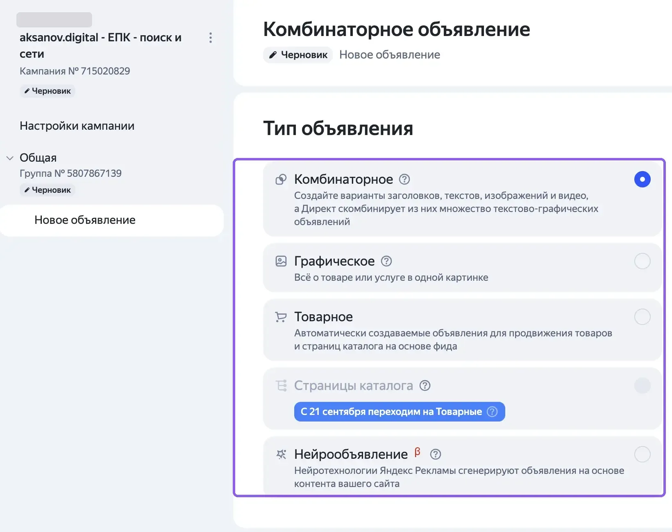
Task: Select the Комбинаторное radio button
Action: (642, 179)
